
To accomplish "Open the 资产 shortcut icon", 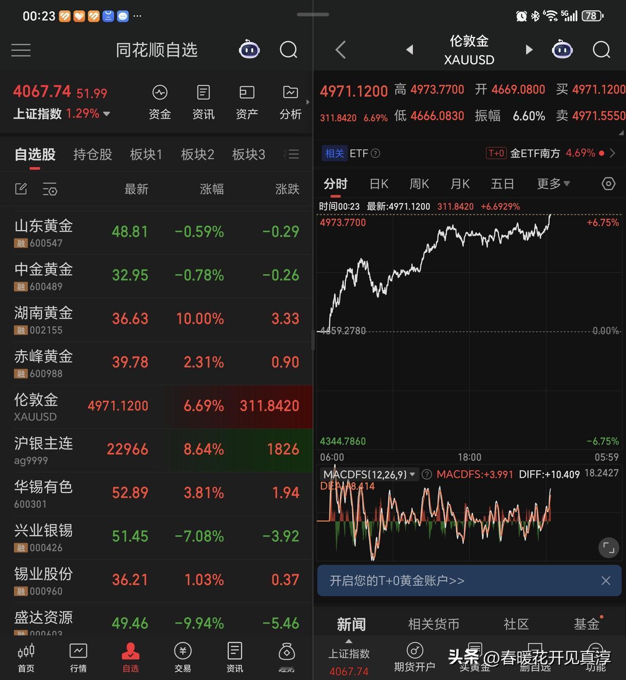I will [247, 102].
